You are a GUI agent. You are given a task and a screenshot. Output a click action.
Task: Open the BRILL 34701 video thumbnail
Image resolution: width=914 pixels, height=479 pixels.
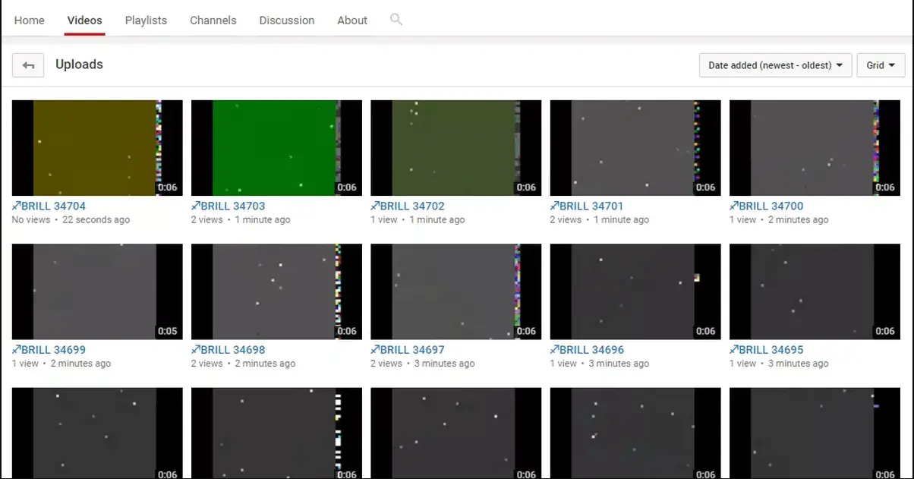635,148
